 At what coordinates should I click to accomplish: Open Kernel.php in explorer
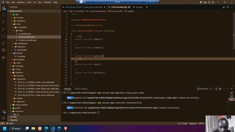coord(22,50)
